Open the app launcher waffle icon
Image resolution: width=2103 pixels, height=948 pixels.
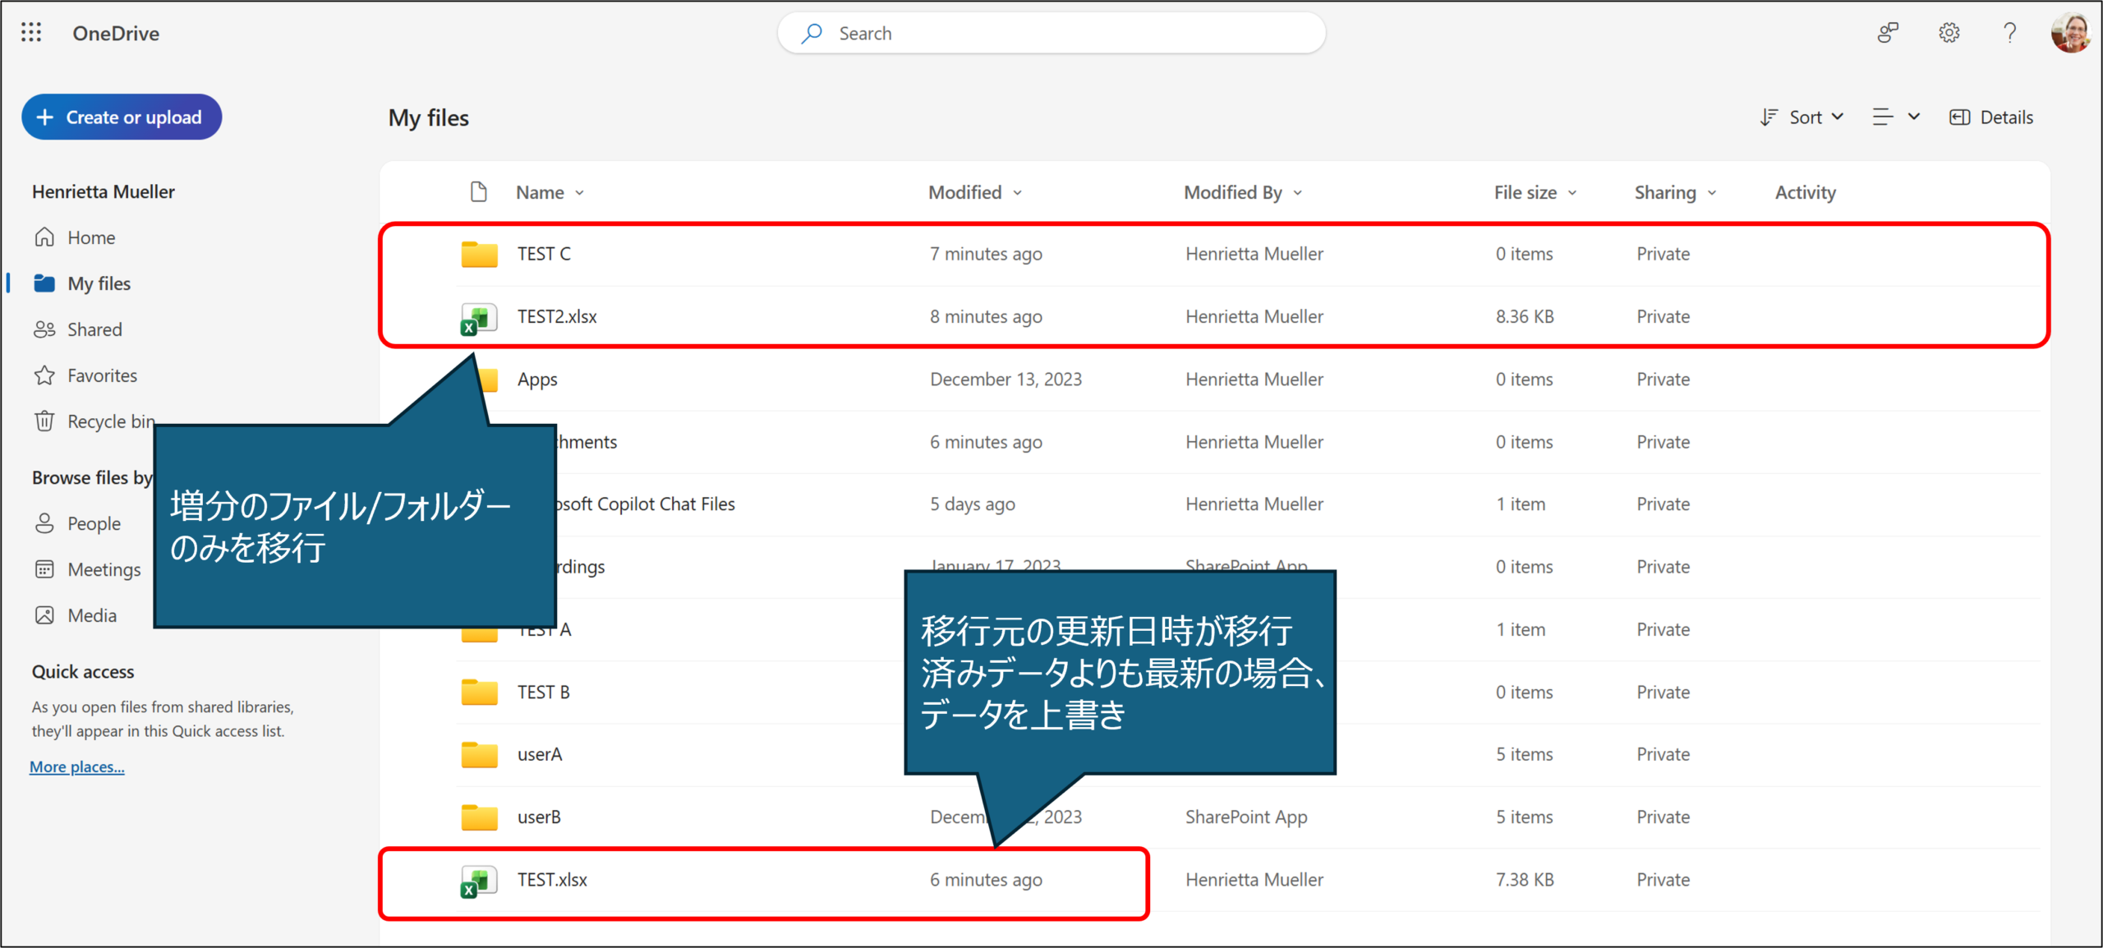(31, 33)
